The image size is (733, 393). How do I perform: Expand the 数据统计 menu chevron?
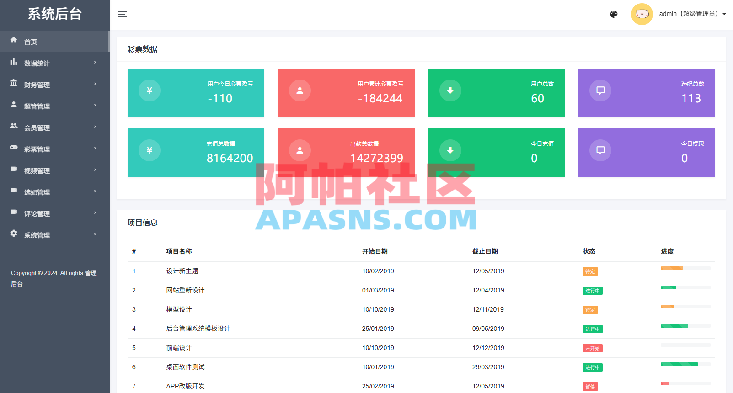[95, 63]
